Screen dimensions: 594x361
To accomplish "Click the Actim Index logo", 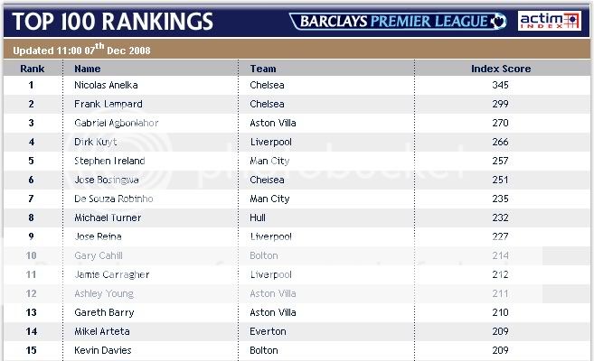I will 549,21.
